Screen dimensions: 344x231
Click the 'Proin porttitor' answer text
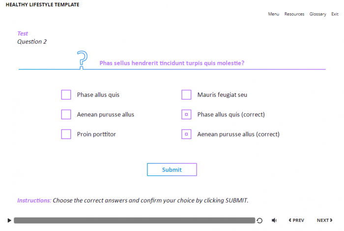tap(96, 134)
